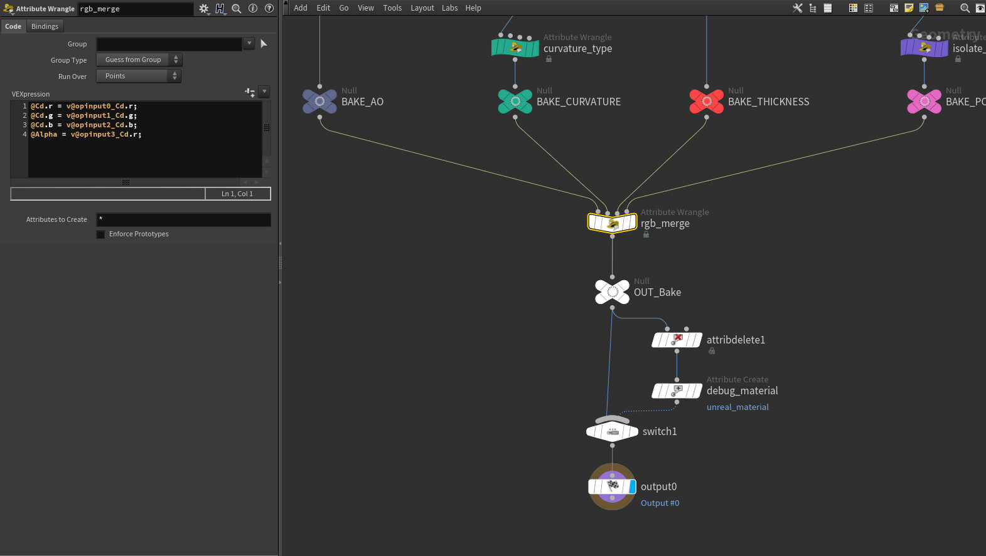This screenshot has height=556, width=986.
Task: Open the Labs menu
Action: pos(450,8)
